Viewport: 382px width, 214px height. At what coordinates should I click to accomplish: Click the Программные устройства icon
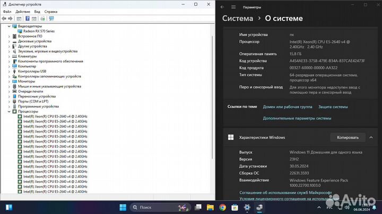click(15, 106)
